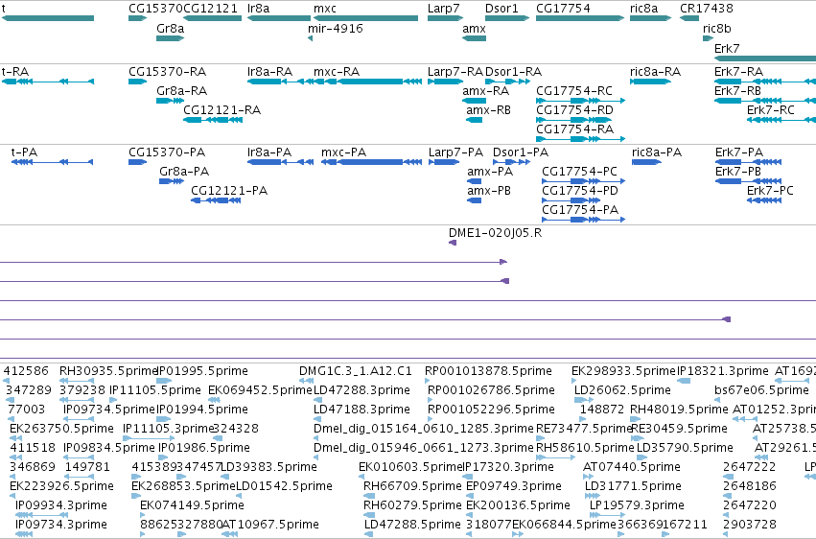The image size is (816, 539).
Task: Select the Erk7 gene bar
Action: tap(765, 59)
